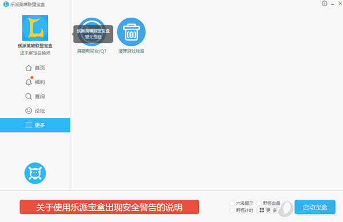
Task: Open settings gear in title bar
Action: 324,3
